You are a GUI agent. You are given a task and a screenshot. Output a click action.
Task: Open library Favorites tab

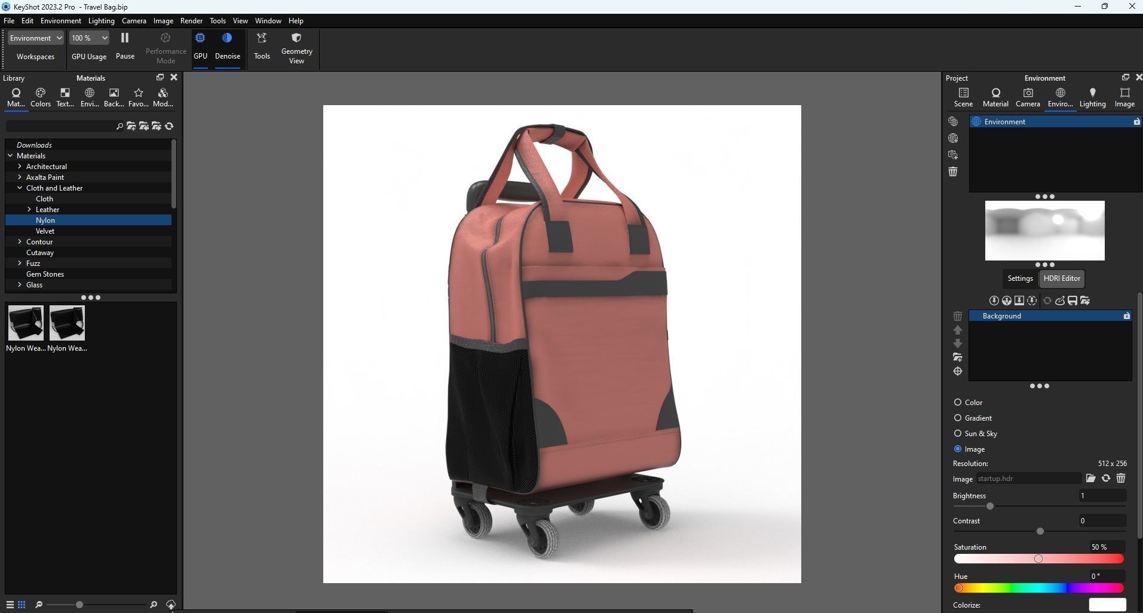click(x=139, y=97)
